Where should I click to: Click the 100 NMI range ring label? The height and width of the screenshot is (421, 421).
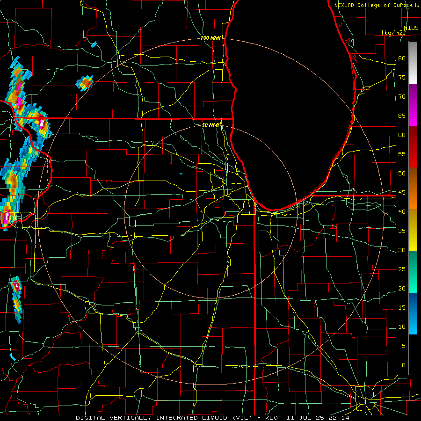211,38
